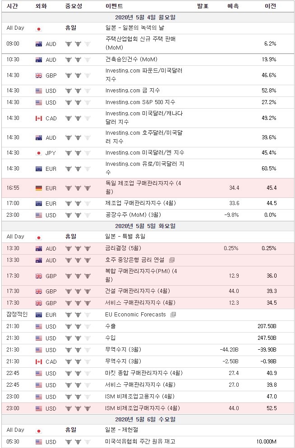Screen dimensions: 295x448
Task: Click the document icon beside 호주 중앙은행 금리 연설
Action: (x=172, y=260)
